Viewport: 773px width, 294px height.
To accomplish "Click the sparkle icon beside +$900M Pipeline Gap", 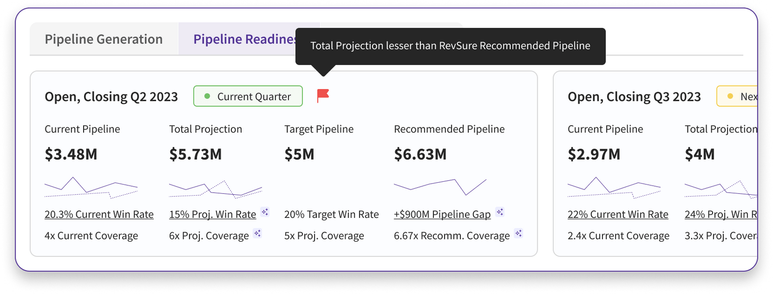I will (x=500, y=212).
